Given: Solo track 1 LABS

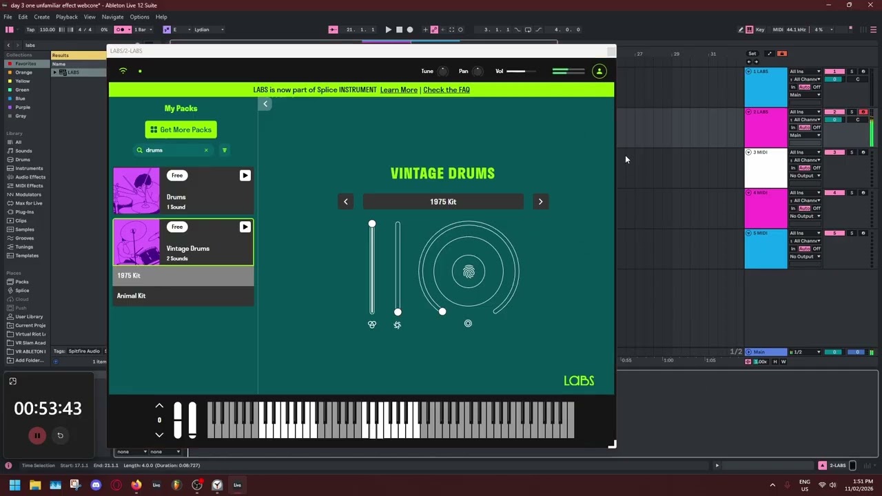Looking at the screenshot, I should pos(852,72).
